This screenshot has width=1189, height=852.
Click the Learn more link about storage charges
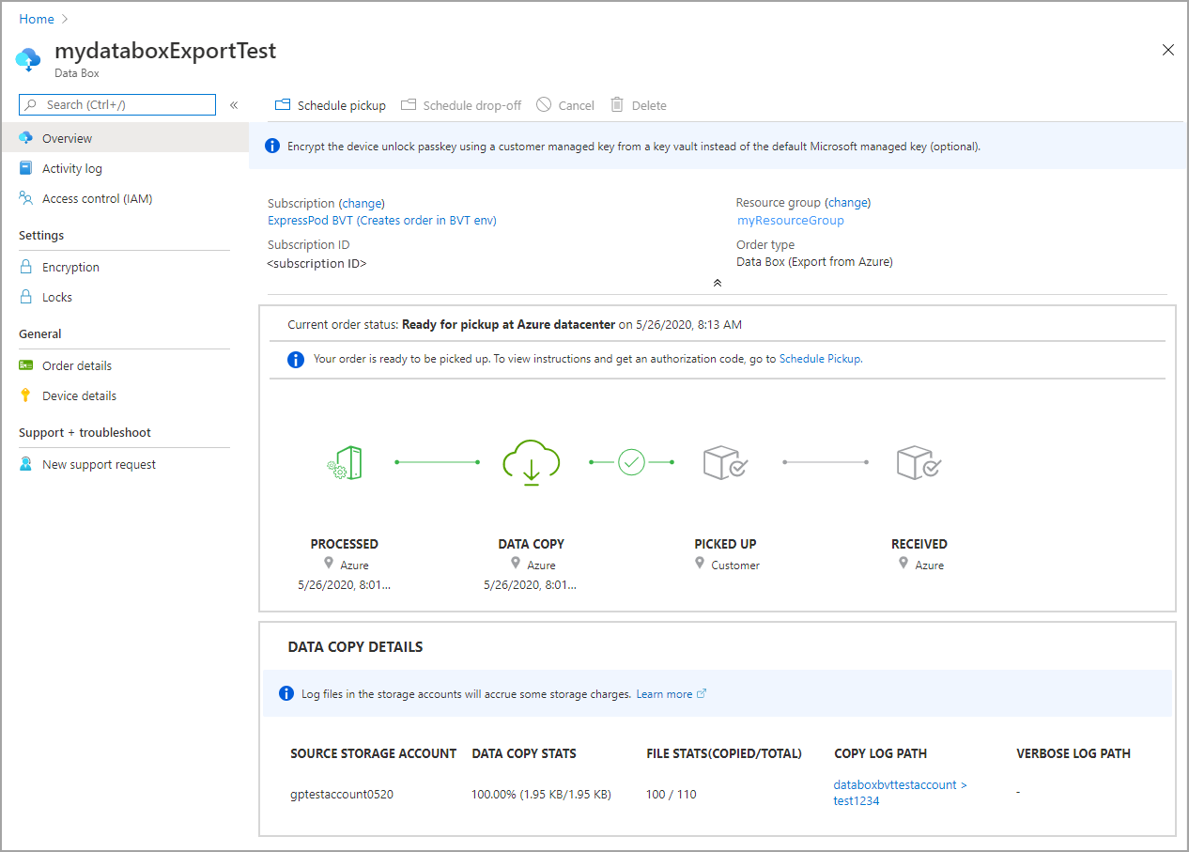click(x=664, y=693)
